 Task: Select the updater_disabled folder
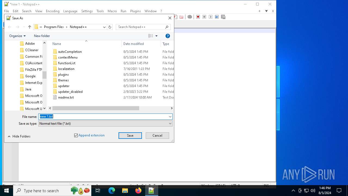[x=70, y=92]
